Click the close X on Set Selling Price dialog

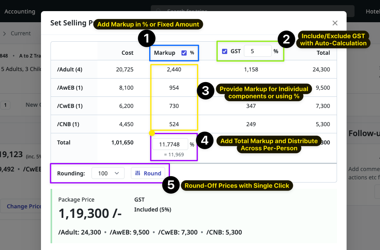coord(335,23)
